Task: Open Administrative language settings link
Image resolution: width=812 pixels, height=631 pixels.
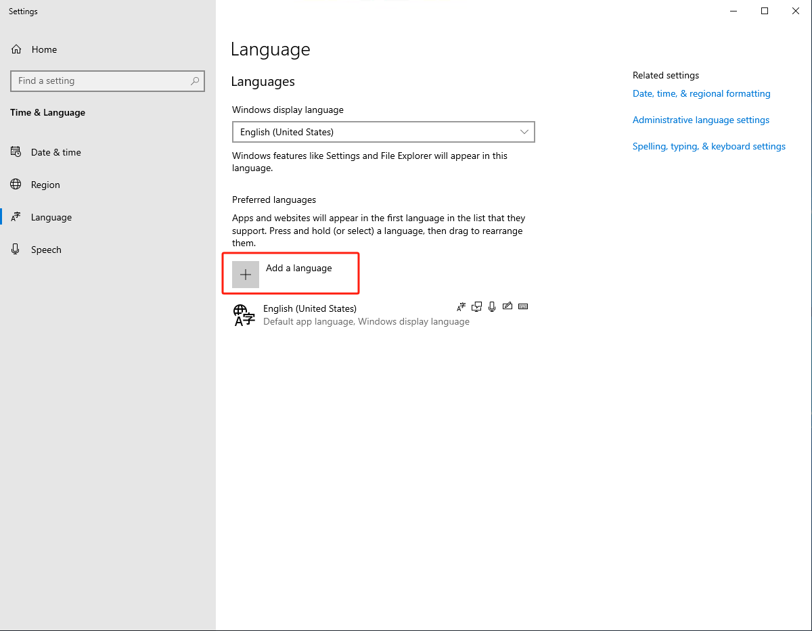Action: click(700, 120)
